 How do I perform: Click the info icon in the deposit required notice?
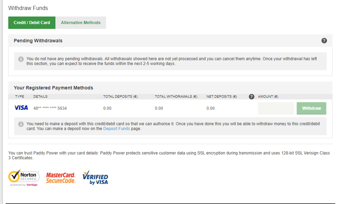21,124
